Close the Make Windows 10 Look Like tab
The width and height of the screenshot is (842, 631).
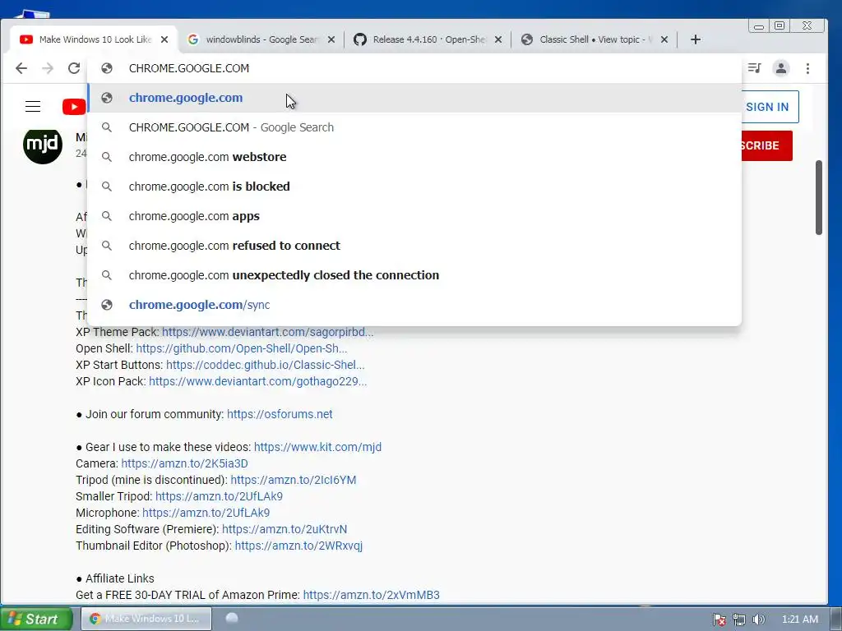click(164, 39)
